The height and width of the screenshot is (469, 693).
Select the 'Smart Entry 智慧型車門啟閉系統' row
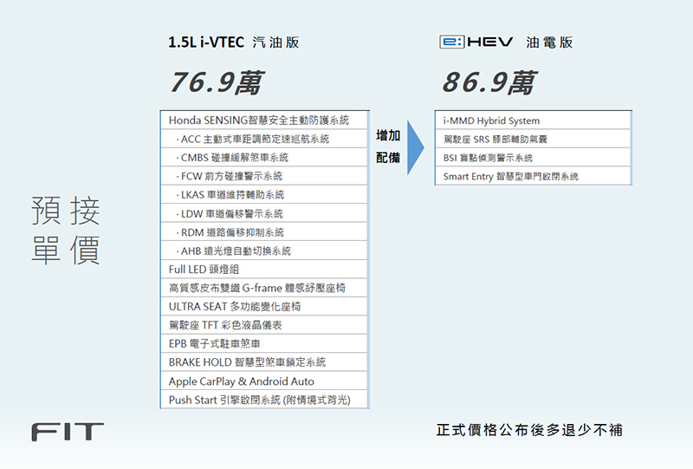[533, 176]
